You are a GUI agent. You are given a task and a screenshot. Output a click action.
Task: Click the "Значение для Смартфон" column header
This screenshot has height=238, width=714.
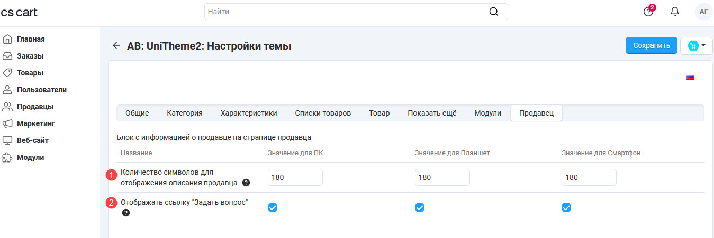tap(601, 153)
